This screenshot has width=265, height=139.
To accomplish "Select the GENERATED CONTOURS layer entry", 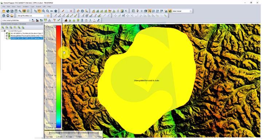I will pyautogui.click(x=27, y=38).
